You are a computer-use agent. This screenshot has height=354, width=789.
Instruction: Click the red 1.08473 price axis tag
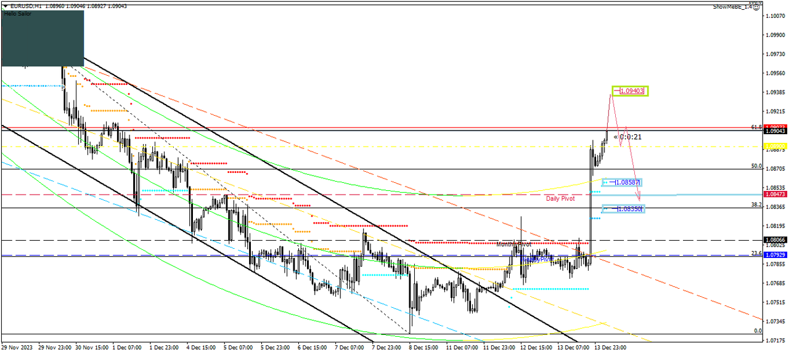coord(774,194)
